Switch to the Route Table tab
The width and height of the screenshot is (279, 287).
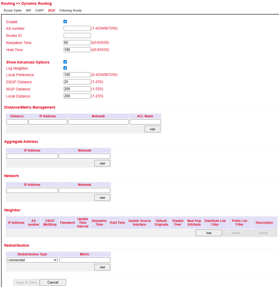point(12,11)
